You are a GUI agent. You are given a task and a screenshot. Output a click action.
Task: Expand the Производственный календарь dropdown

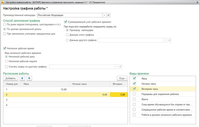(x=104, y=15)
